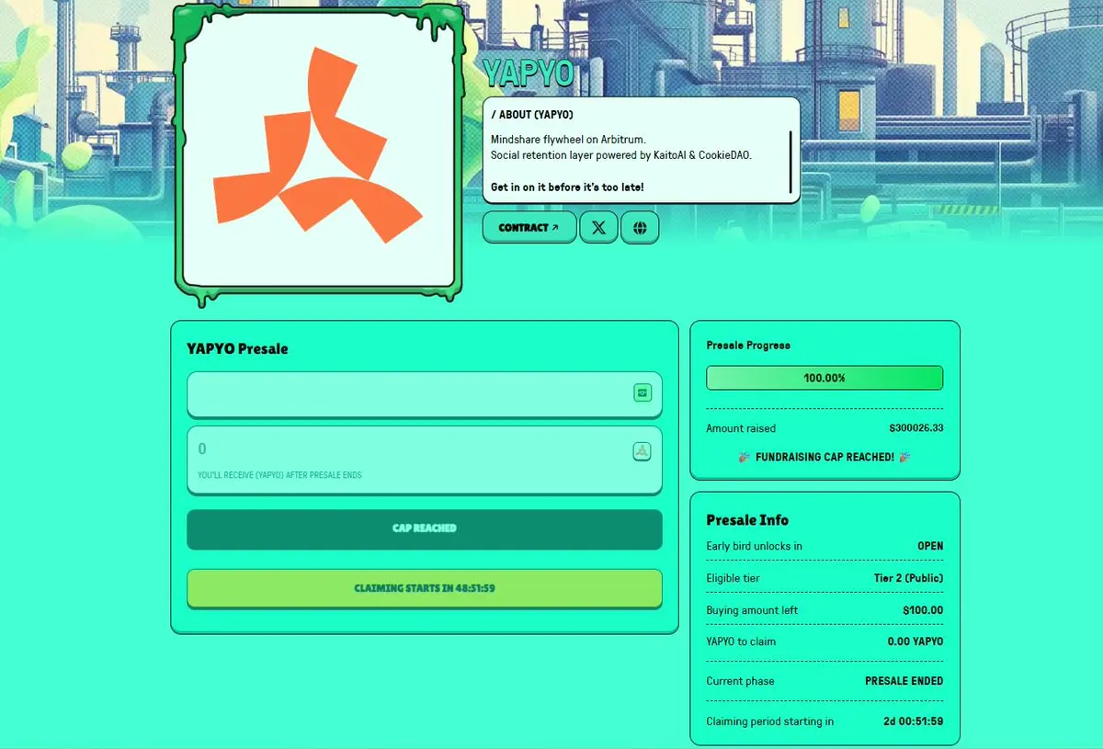Click the 'Presale Info' heading

(x=747, y=520)
